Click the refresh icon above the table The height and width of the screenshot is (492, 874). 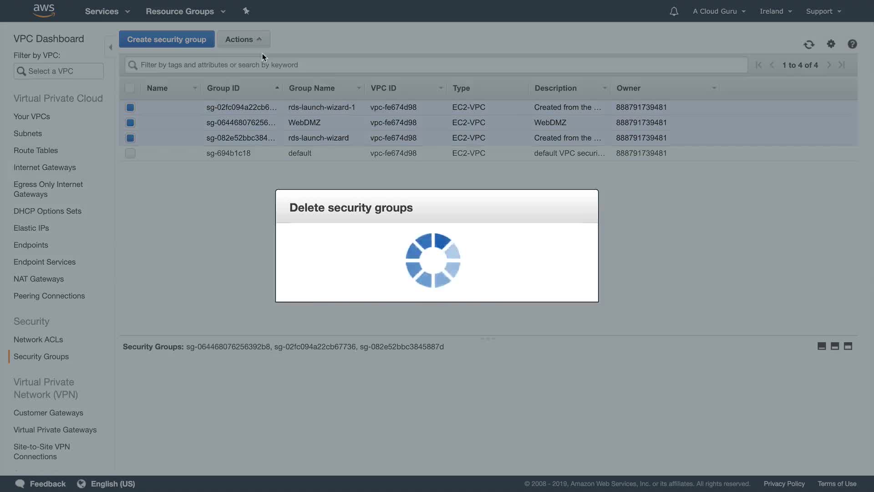point(809,44)
